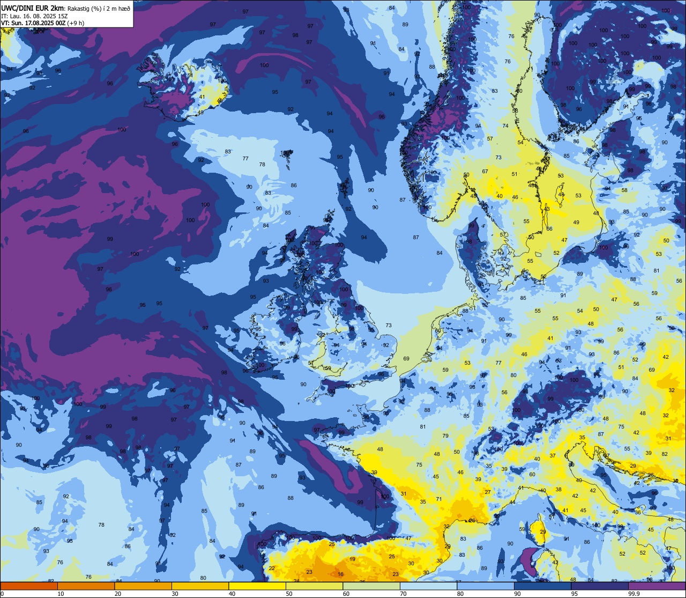
Task: Click the pale blue 70–80 legend swatch
Action: pos(428,586)
